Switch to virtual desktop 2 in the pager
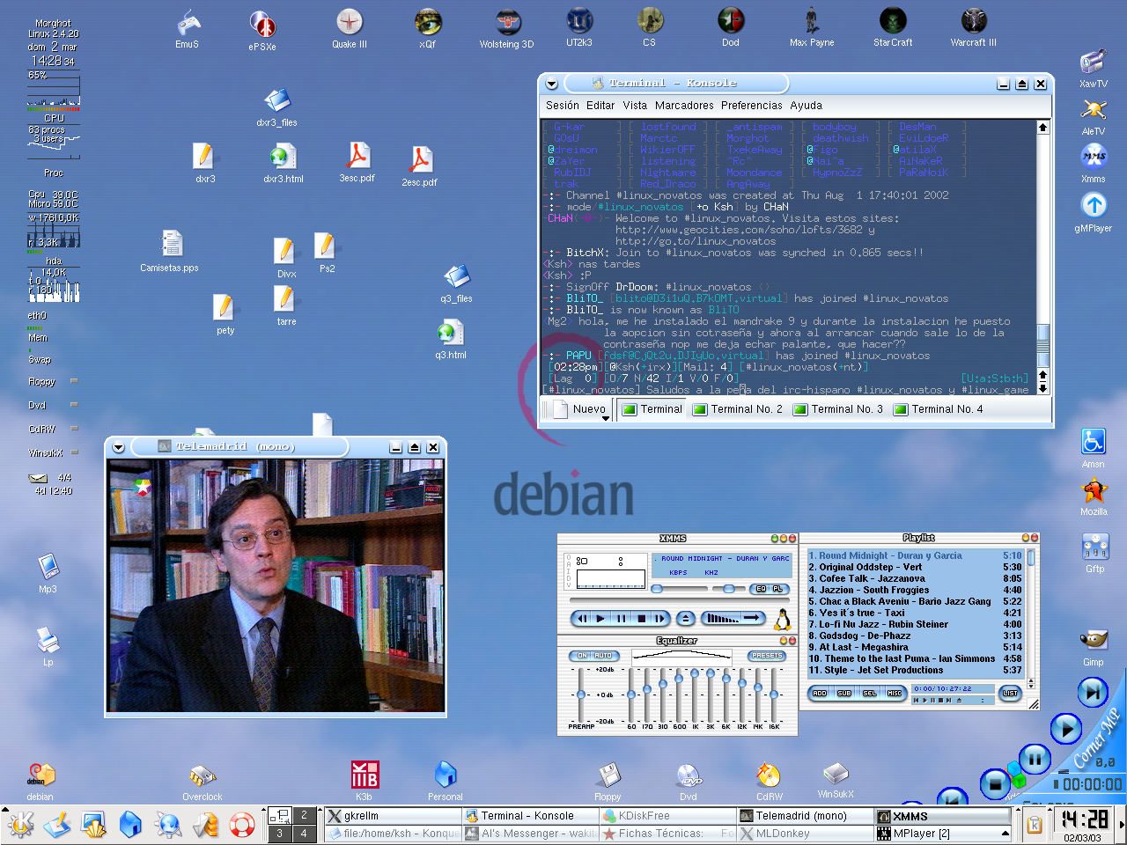This screenshot has width=1127, height=845. pyautogui.click(x=304, y=815)
